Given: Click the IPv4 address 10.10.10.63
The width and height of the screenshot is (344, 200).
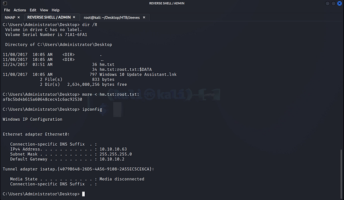Looking at the screenshot, I should pyautogui.click(x=113, y=149).
